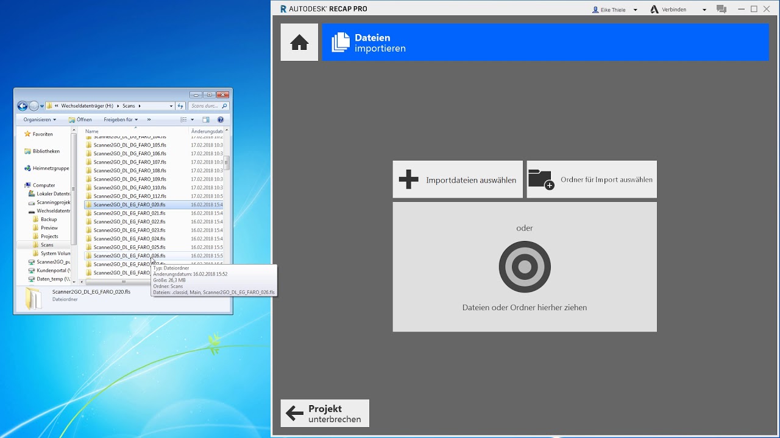This screenshot has height=438, width=780.
Task: Select Scans folder in tree
Action: (47, 245)
